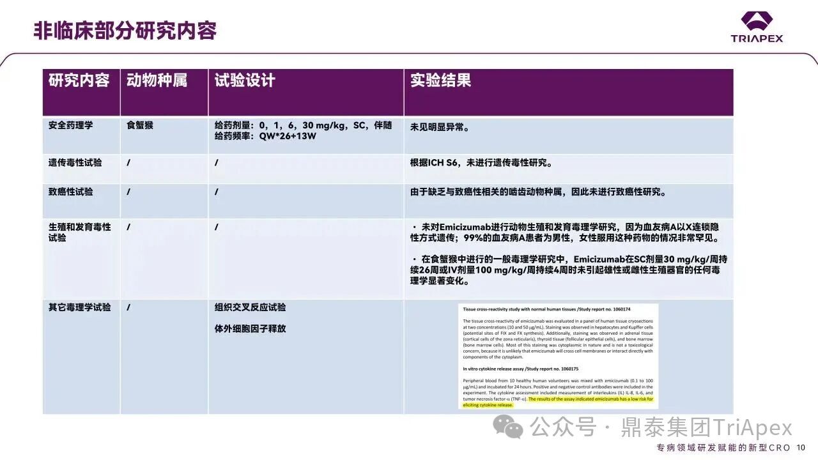Select the slide title 非临床部分研究内容
Viewport: 818px width, 460px height.
pyautogui.click(x=125, y=30)
